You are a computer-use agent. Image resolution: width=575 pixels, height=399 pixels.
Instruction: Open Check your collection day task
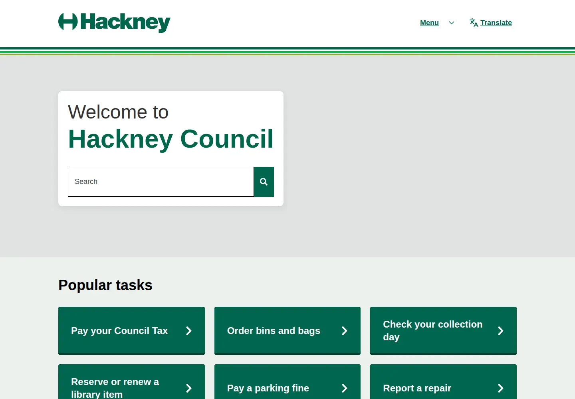click(443, 331)
